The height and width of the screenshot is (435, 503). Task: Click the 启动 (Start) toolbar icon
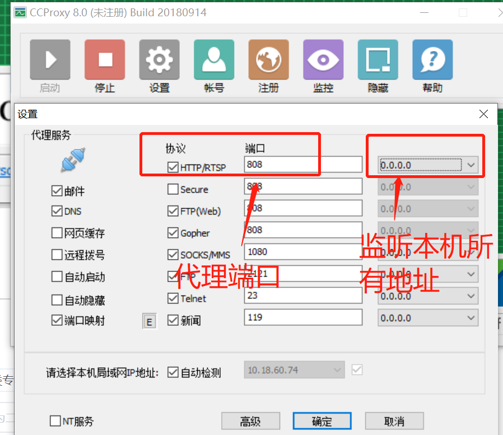tap(50, 60)
